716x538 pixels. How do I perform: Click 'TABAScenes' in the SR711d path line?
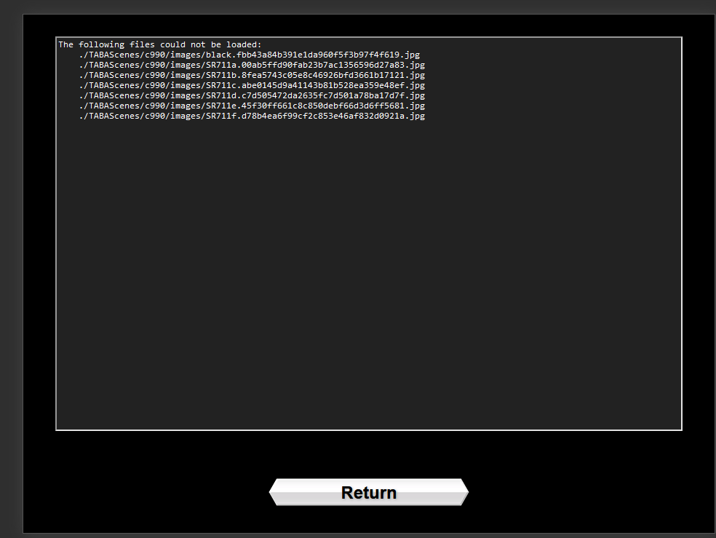pyautogui.click(x=114, y=95)
